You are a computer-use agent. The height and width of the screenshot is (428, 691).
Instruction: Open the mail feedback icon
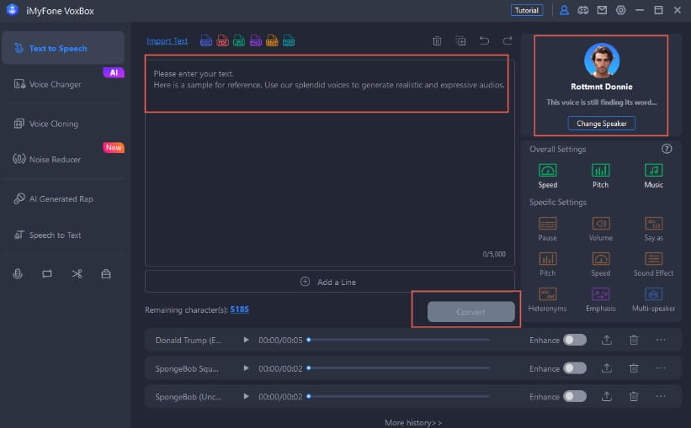coord(602,10)
